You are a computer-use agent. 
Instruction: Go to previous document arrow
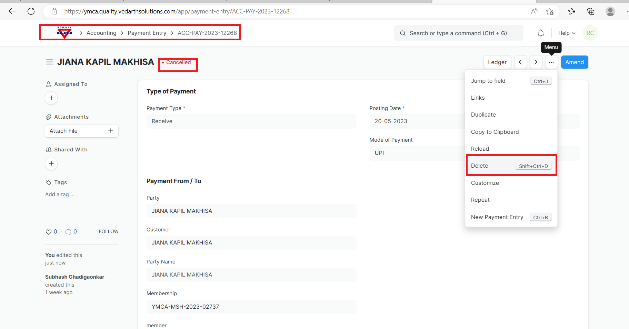click(520, 62)
